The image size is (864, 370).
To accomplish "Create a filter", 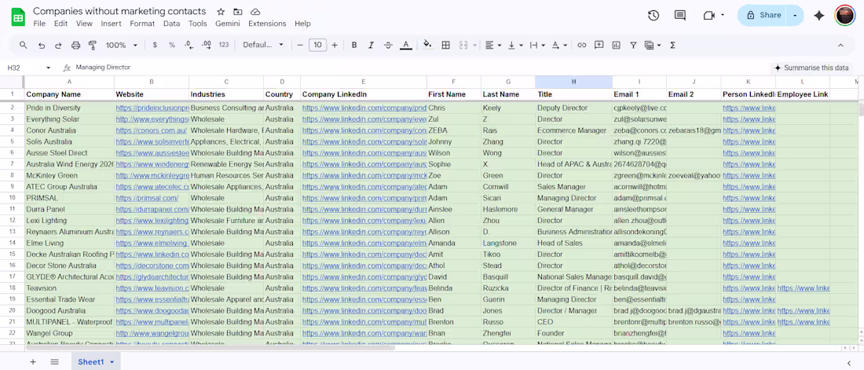I will coord(633,46).
